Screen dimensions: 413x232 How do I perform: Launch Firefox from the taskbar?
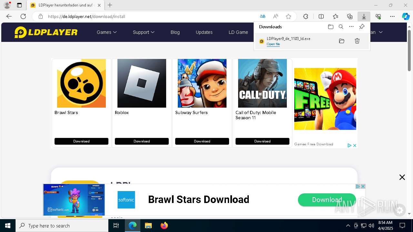pyautogui.click(x=164, y=226)
